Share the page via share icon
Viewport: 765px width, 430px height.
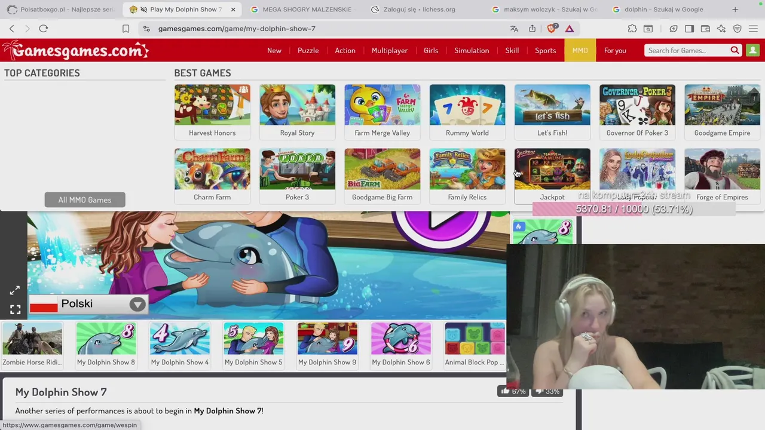(x=532, y=29)
